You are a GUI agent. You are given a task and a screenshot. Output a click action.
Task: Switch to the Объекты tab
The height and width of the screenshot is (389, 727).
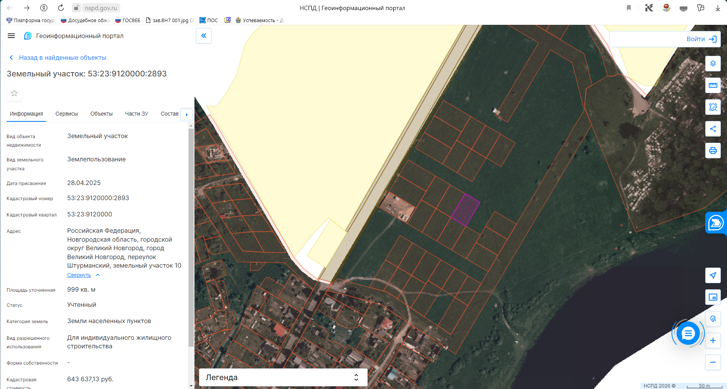pos(101,114)
